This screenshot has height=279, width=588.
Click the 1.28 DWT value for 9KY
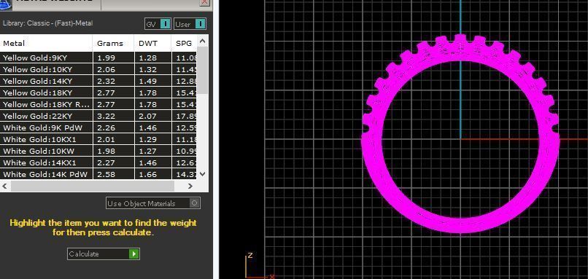coord(148,58)
